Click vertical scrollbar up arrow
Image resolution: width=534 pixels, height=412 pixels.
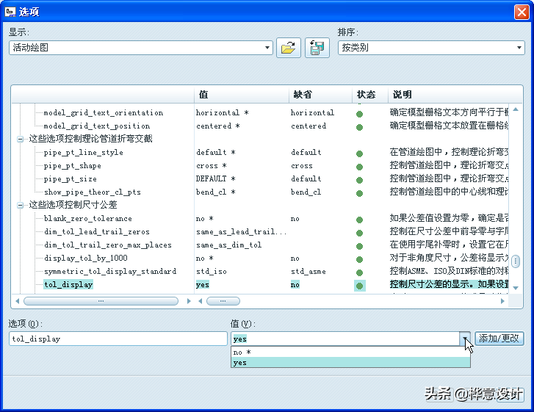point(516,109)
